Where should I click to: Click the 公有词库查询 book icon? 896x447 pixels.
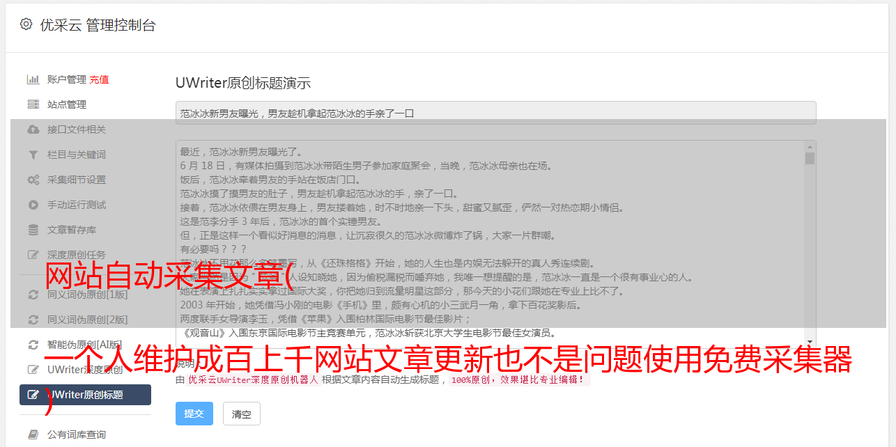pyautogui.click(x=33, y=434)
